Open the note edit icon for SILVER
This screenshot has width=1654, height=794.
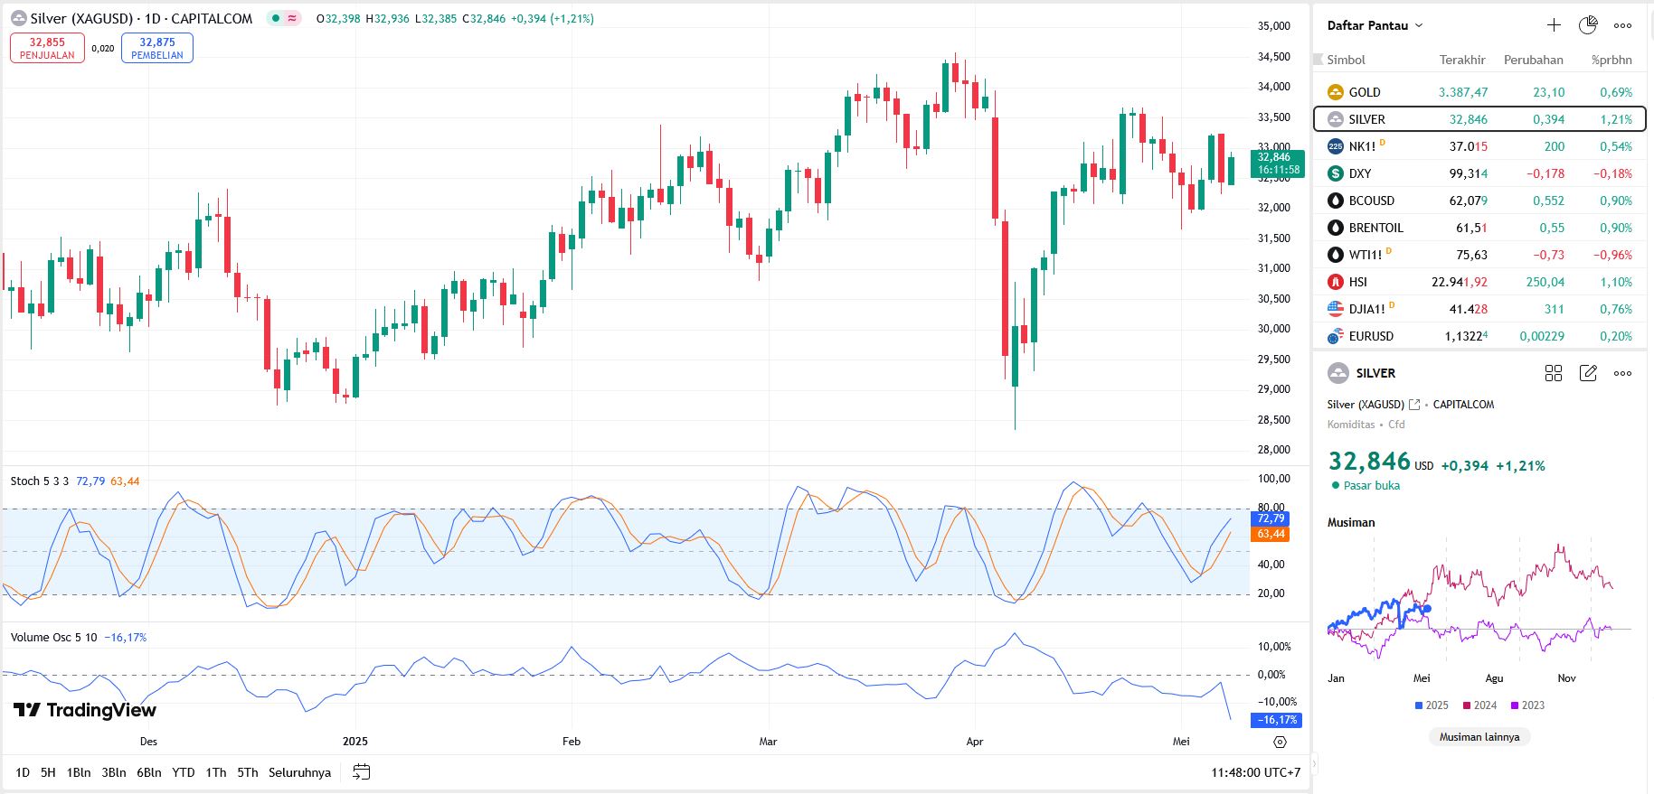click(x=1588, y=373)
